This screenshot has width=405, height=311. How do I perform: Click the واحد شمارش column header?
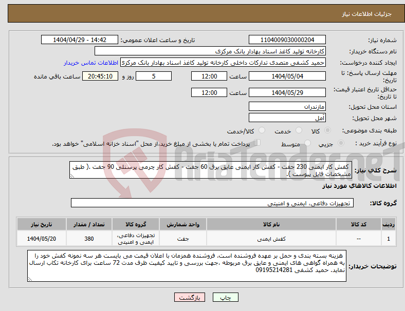pos(183,224)
